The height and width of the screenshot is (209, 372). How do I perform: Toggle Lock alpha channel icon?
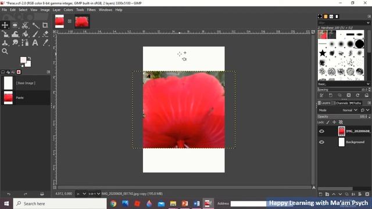(x=341, y=122)
